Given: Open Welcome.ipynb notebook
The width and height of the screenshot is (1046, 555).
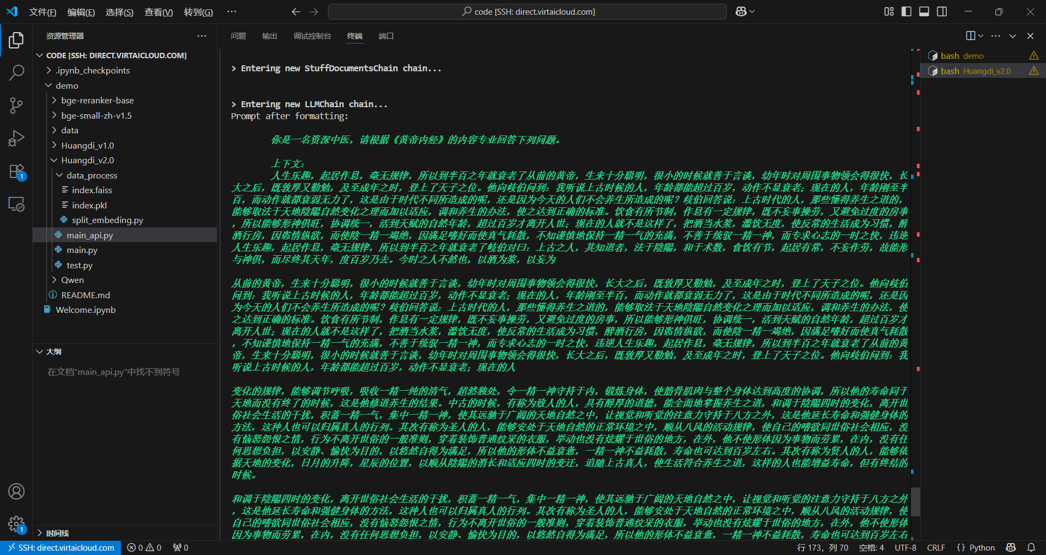Looking at the screenshot, I should 86,310.
